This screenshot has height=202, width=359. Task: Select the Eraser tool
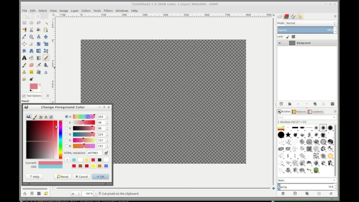pos(31,65)
